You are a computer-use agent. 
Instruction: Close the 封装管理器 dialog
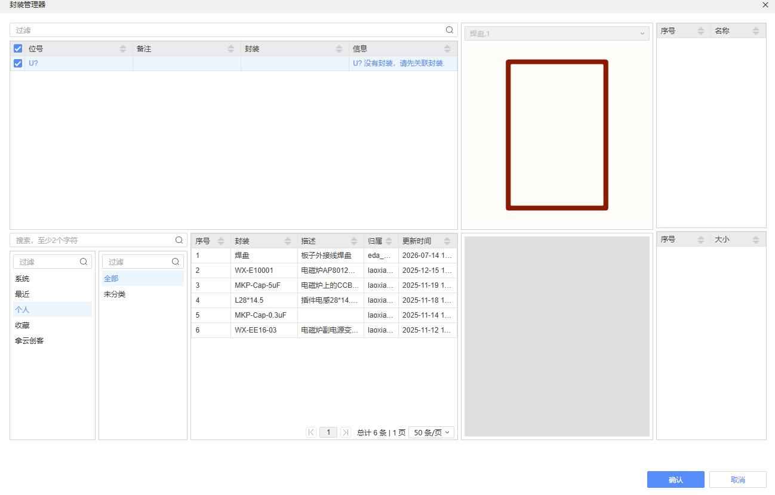point(765,5)
